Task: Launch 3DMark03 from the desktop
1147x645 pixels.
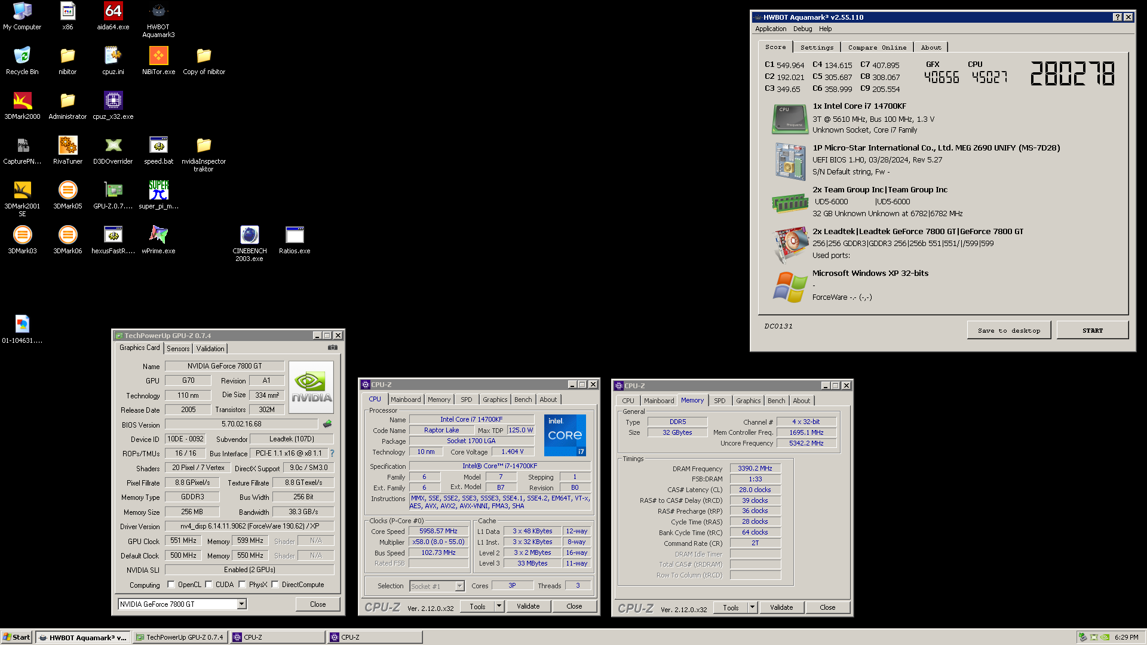Action: [22, 240]
